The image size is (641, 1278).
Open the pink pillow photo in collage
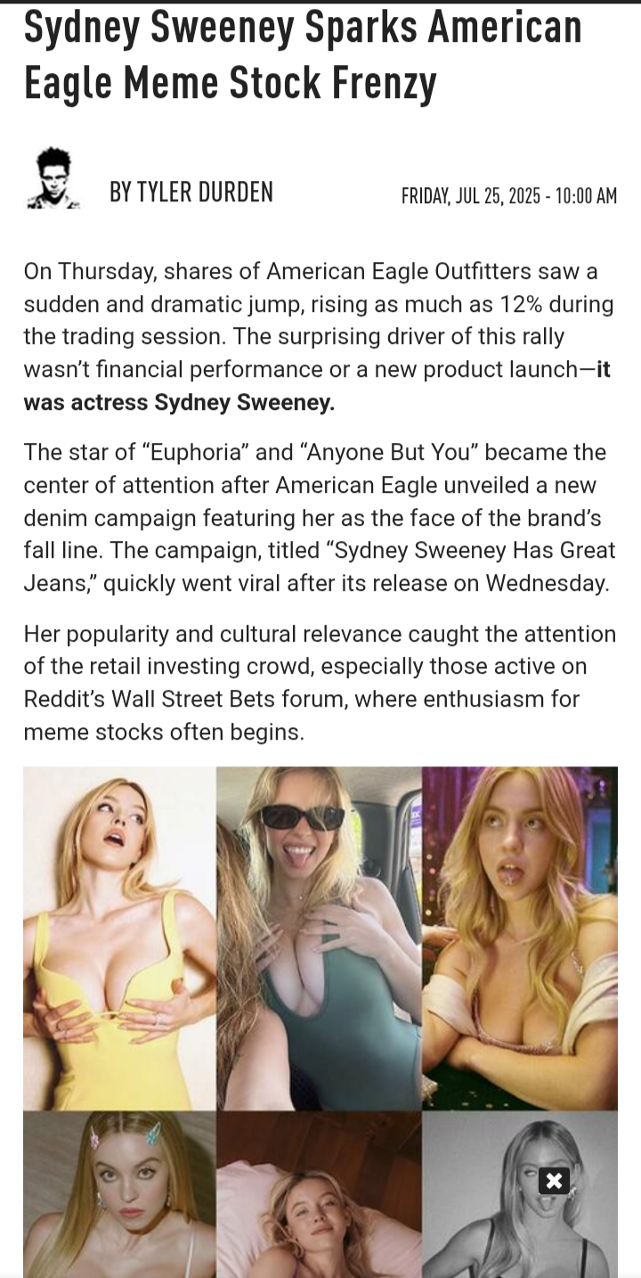point(319,1194)
